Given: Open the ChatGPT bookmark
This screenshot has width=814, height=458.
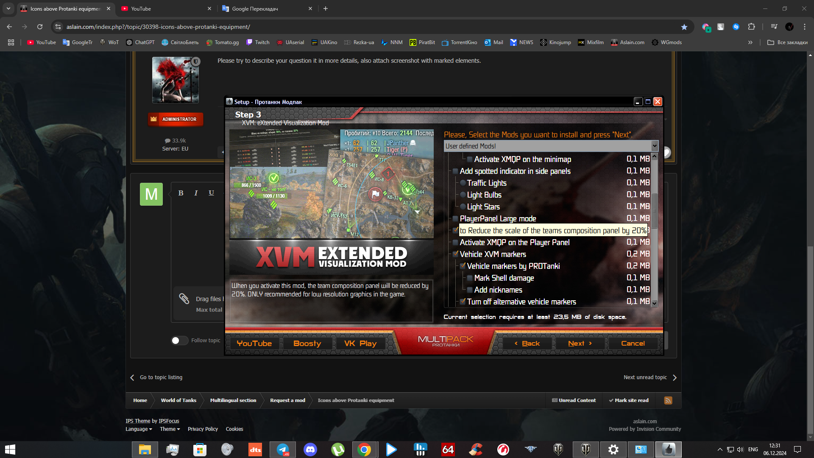Looking at the screenshot, I should pyautogui.click(x=140, y=42).
